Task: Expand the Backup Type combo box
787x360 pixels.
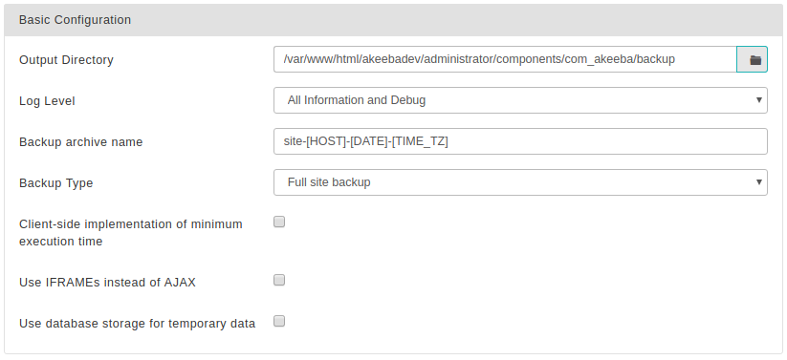Action: (520, 182)
